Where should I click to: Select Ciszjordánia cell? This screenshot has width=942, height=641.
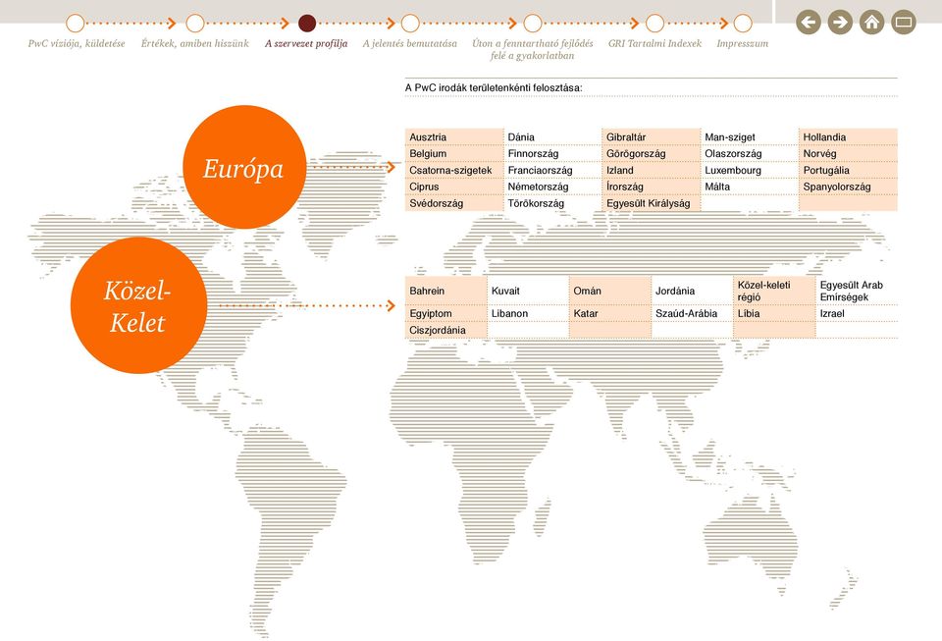click(x=445, y=330)
